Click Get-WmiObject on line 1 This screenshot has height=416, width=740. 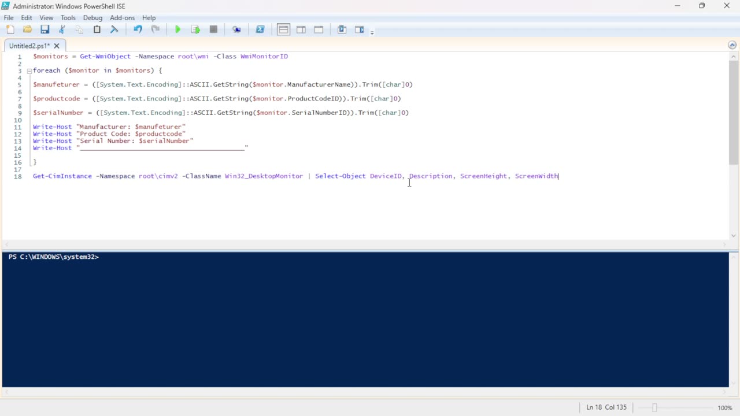105,57
